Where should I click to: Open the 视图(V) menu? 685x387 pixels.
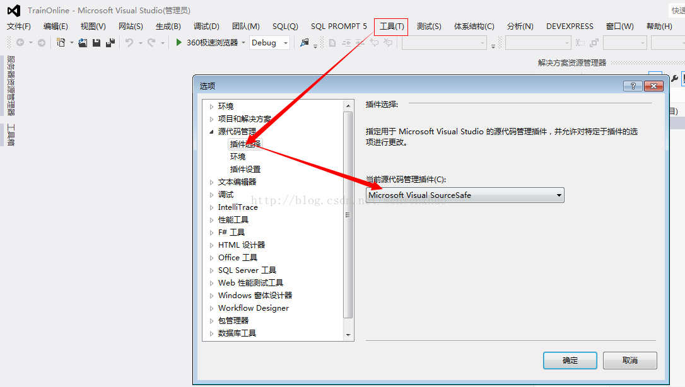(93, 26)
